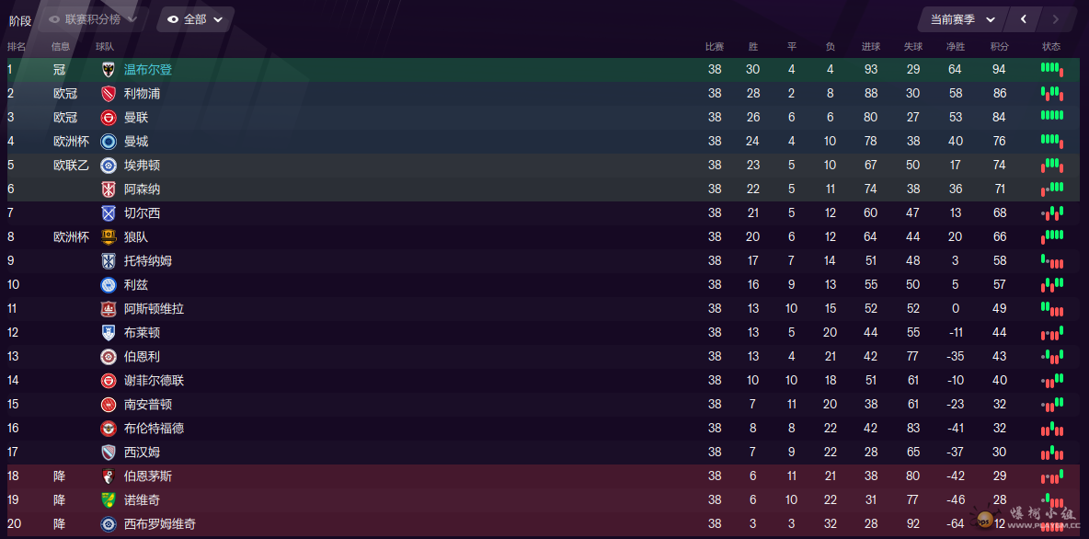Open the 联赛积分榜 stage dropdown
The width and height of the screenshot is (1089, 539).
[93, 19]
